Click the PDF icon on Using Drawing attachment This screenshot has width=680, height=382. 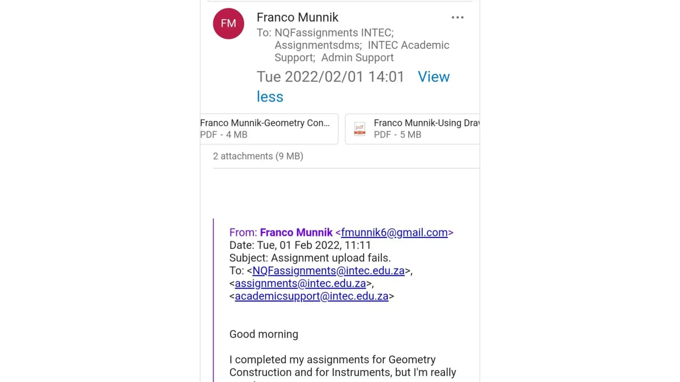[x=360, y=129]
